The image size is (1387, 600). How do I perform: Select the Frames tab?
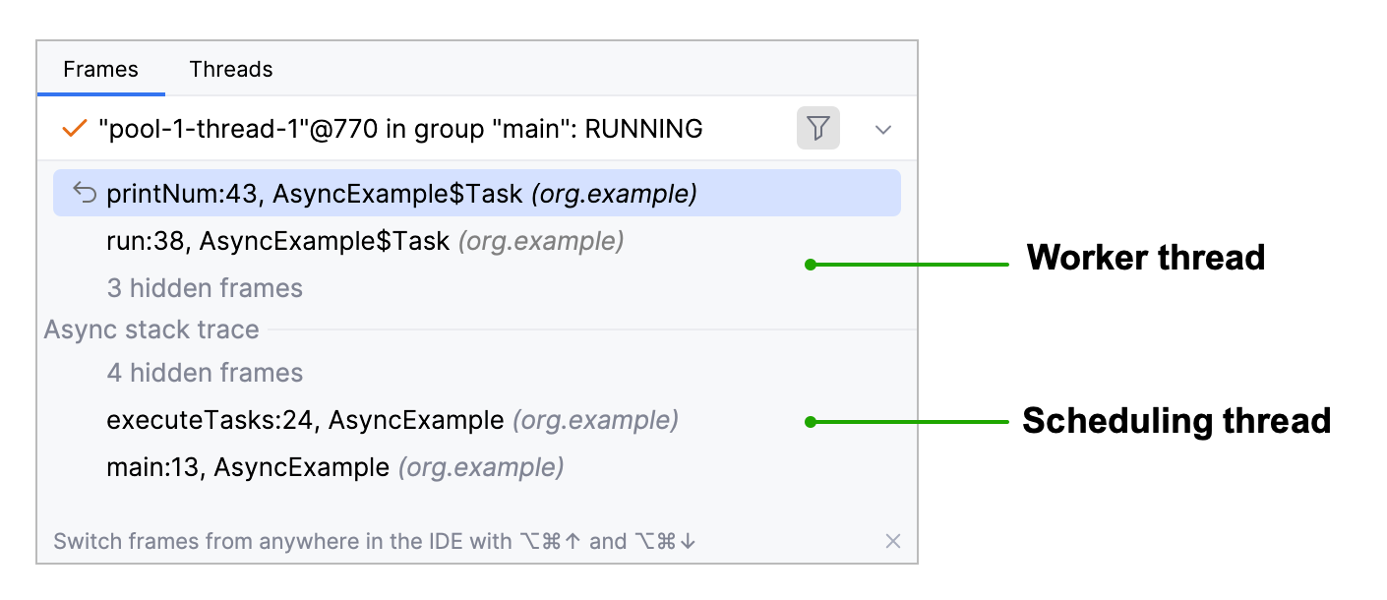[x=100, y=69]
